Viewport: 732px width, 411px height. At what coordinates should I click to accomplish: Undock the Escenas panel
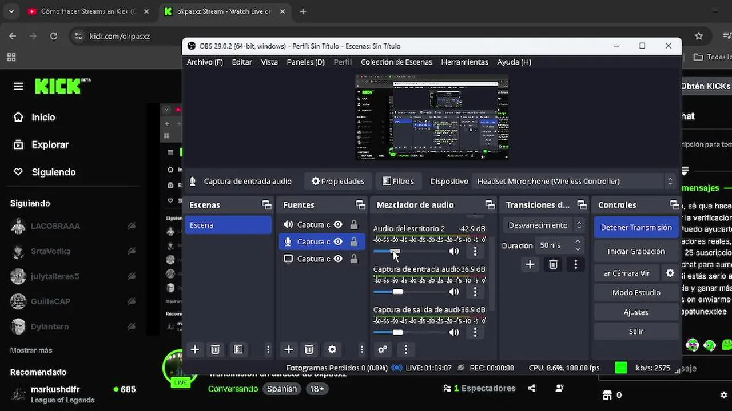(x=266, y=204)
